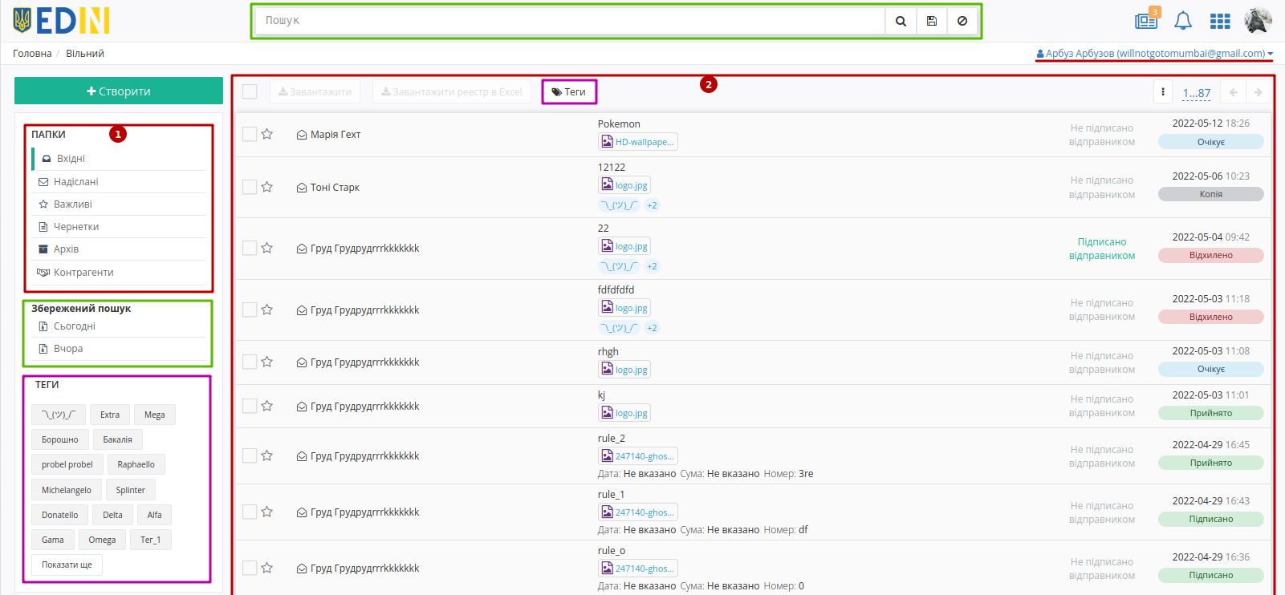Filter by Donatello tag
The width and height of the screenshot is (1285, 595).
60,515
